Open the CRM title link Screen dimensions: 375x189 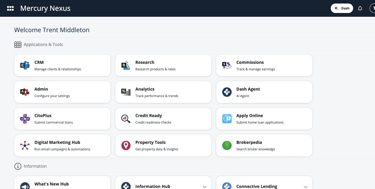pos(39,62)
